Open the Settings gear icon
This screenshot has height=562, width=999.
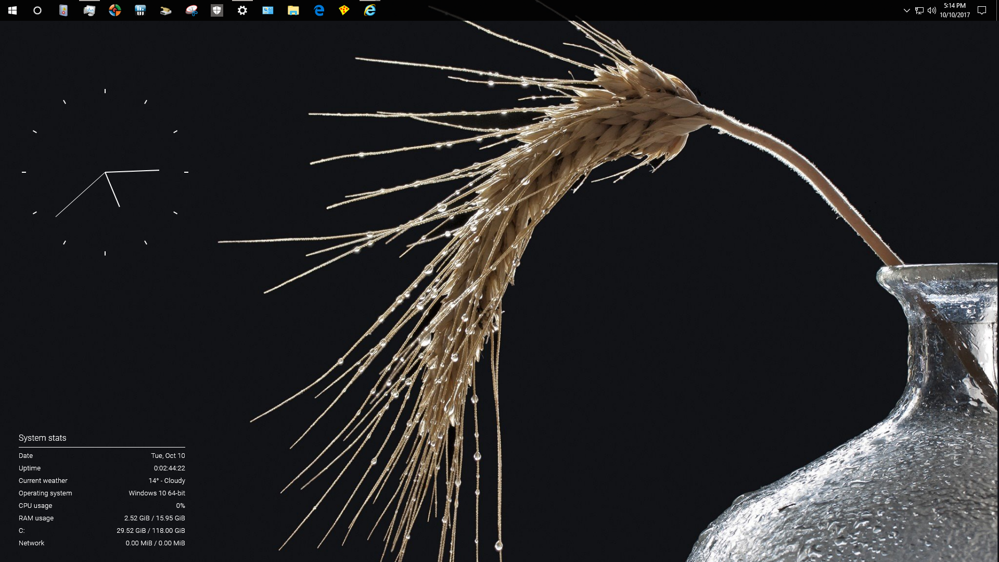(242, 10)
